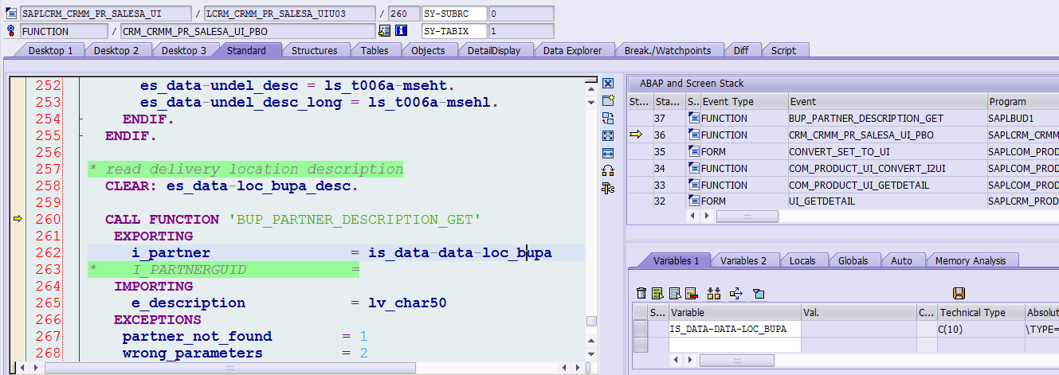Image resolution: width=1059 pixels, height=375 pixels.
Task: Click the horizontal maximize tool icon
Action: coord(608,153)
